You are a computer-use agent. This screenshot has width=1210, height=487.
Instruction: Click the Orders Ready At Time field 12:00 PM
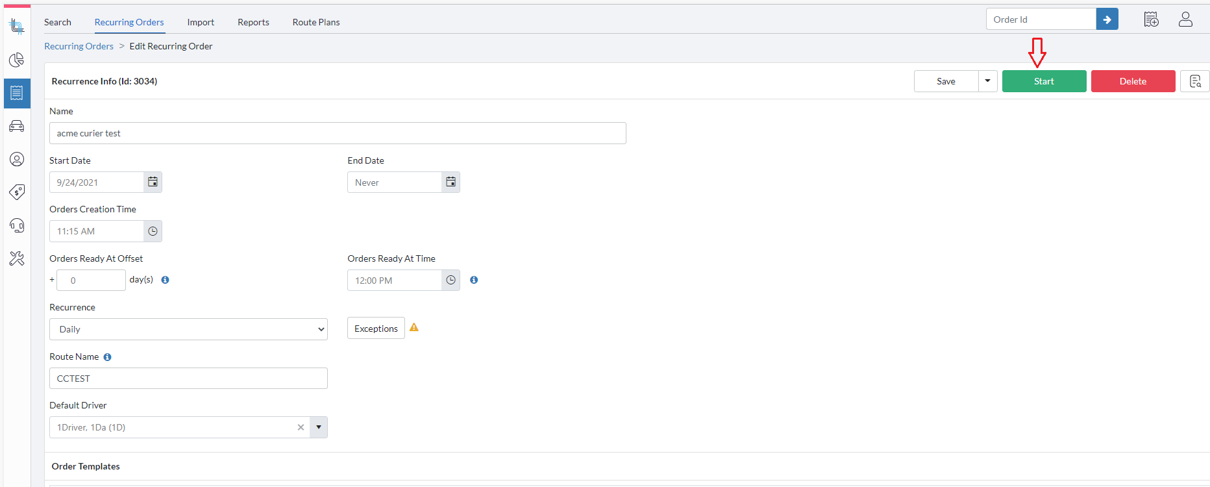pyautogui.click(x=395, y=281)
